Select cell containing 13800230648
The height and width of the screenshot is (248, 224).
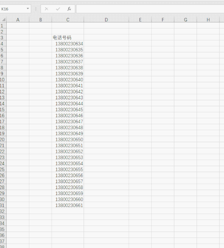pyautogui.click(x=68, y=127)
